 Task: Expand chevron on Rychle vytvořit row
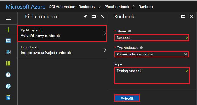pos(105,33)
